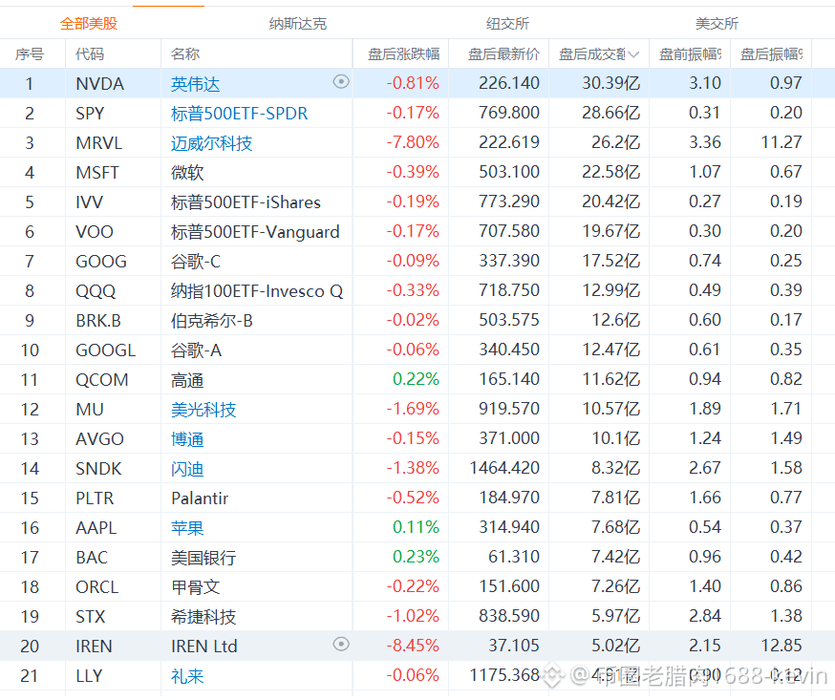This screenshot has height=700, width=835.
Task: Select the 标普500ETF-iShares name cell
Action: click(246, 202)
